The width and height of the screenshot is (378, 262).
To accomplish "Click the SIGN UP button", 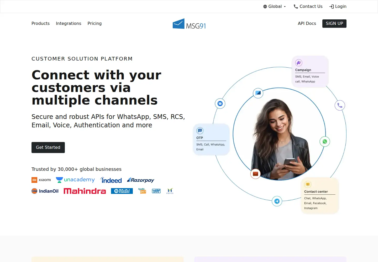I will coord(334,23).
